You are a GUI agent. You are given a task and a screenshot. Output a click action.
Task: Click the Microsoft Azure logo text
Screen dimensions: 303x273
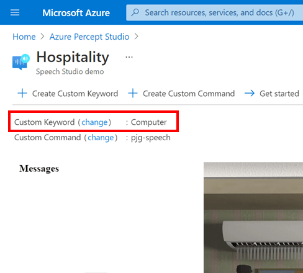(76, 13)
